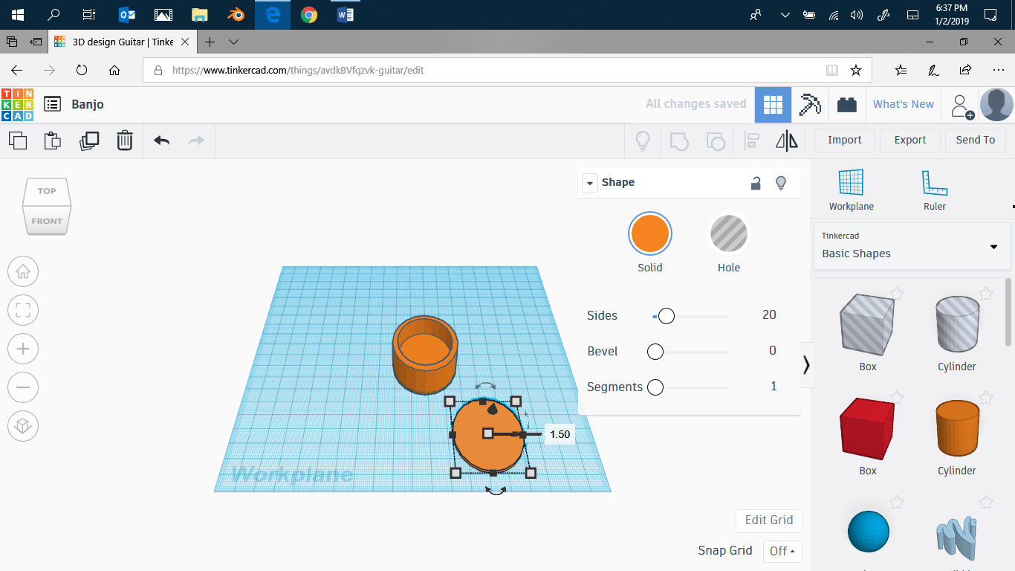This screenshot has width=1015, height=571.
Task: Click the Show all lightbulb icon
Action: (643, 140)
